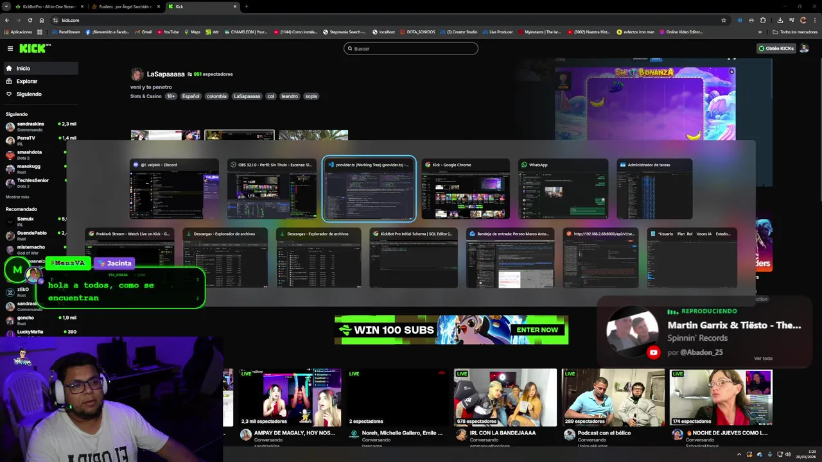Viewport: 822px width, 462px height.
Task: Select the Español tag
Action: point(191,96)
